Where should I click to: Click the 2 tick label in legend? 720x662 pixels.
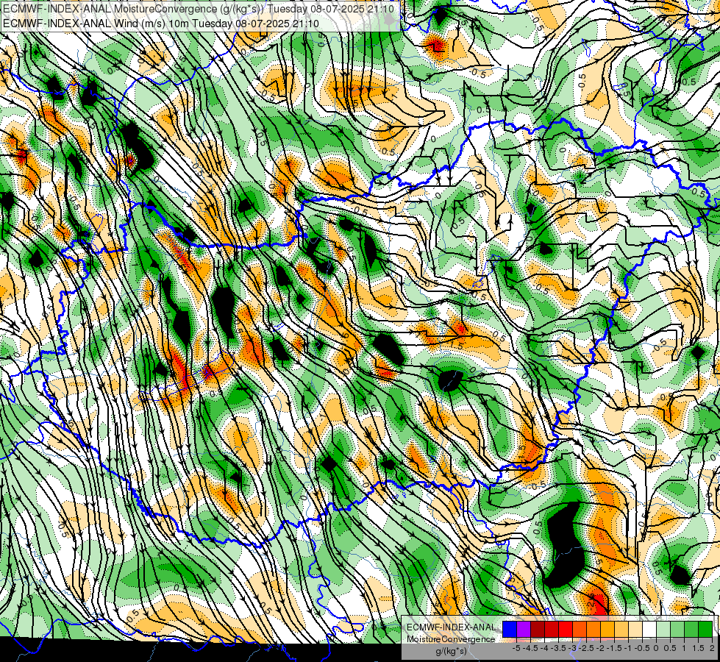tap(712, 648)
